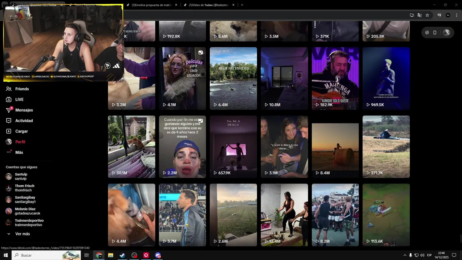
Task: Open the video with 4.1M views
Action: [x=183, y=78]
